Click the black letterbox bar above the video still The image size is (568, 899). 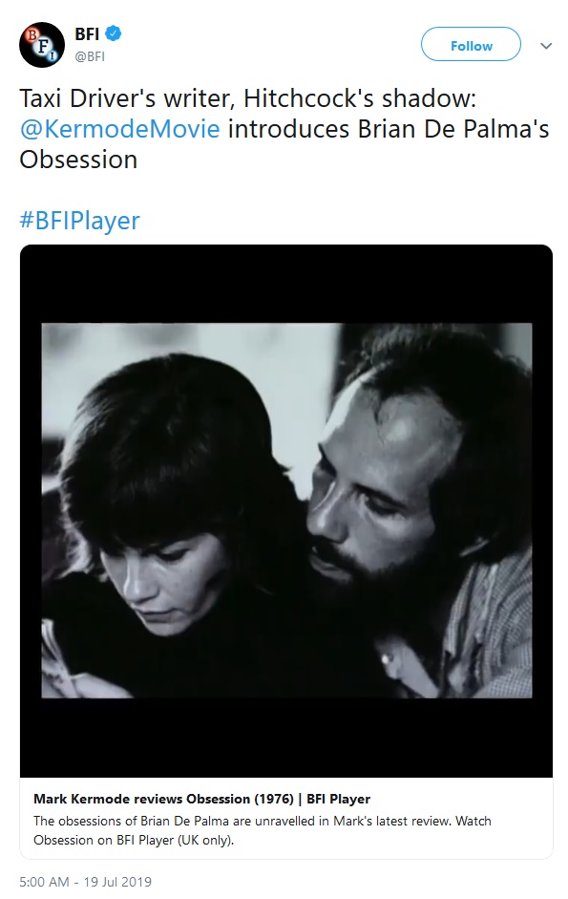pyautogui.click(x=286, y=285)
